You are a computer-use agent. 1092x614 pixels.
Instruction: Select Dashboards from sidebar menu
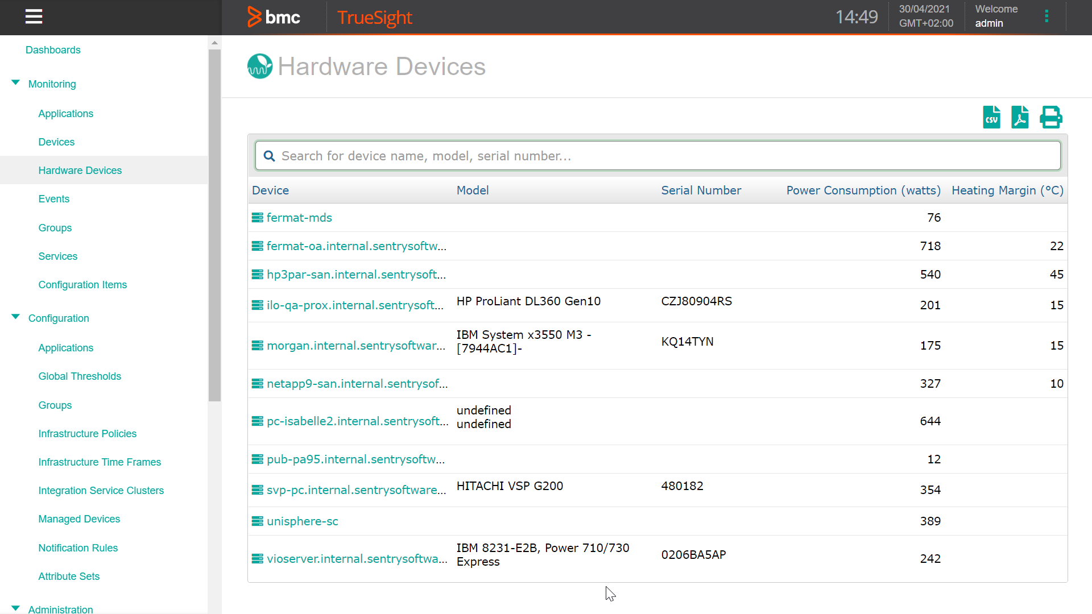(52, 49)
